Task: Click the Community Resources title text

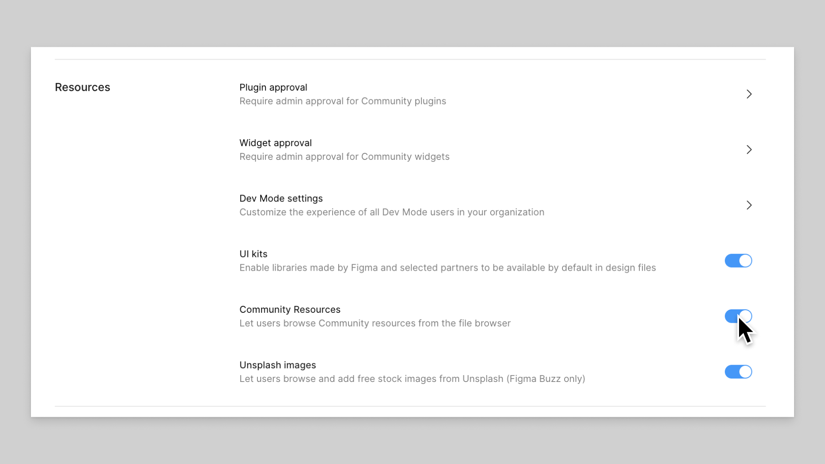Action: pyautogui.click(x=290, y=310)
